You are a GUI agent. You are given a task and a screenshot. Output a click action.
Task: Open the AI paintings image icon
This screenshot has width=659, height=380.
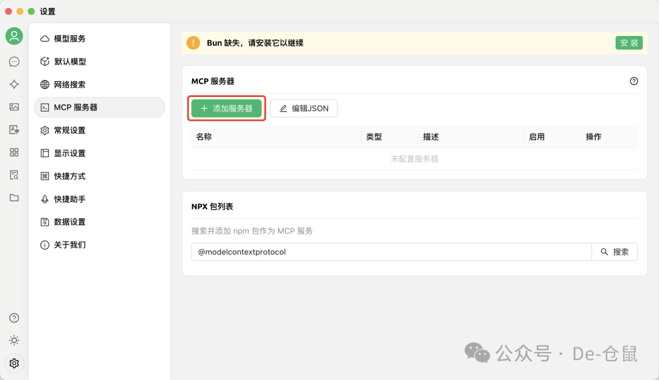tap(14, 107)
